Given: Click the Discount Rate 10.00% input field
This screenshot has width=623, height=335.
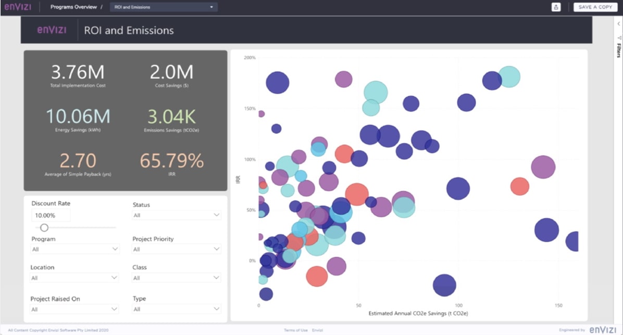Looking at the screenshot, I should click(x=51, y=215).
